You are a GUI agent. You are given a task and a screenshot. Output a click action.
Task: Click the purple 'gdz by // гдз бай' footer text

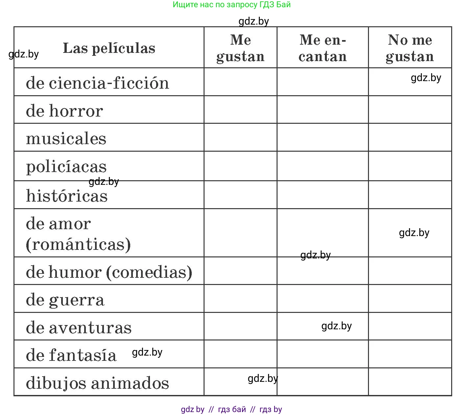tap(231, 409)
